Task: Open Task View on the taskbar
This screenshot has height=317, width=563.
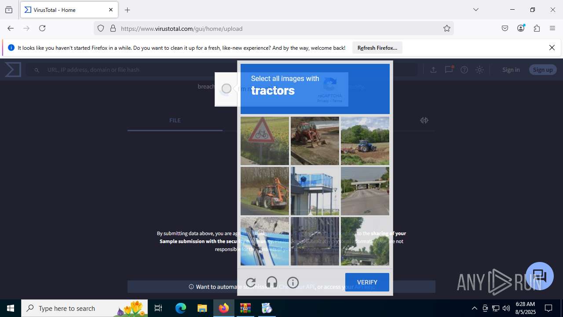Action: (x=158, y=308)
